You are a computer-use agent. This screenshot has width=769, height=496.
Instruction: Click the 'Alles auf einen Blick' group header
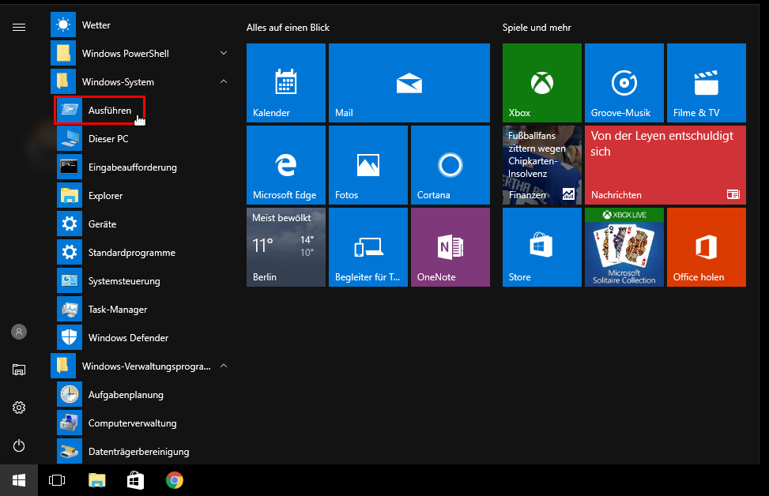click(288, 28)
